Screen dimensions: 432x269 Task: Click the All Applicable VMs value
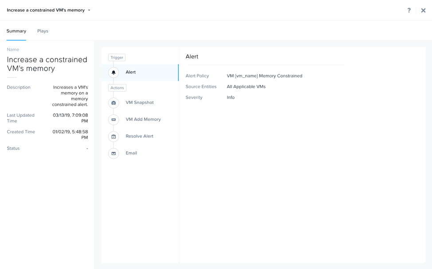point(246,87)
